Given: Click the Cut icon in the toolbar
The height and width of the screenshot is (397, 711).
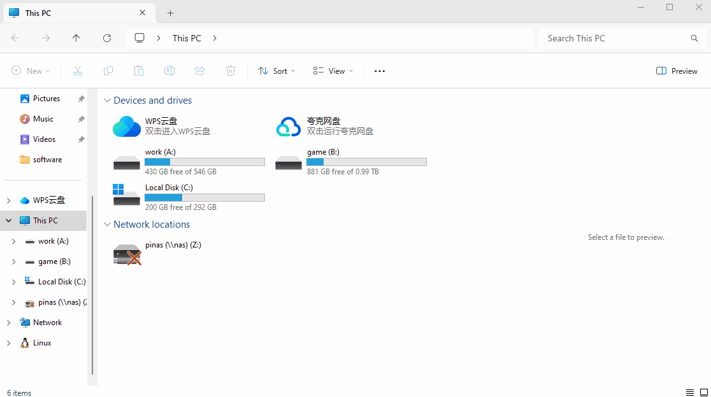Looking at the screenshot, I should 77,71.
